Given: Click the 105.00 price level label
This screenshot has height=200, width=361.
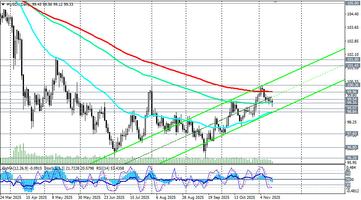Looking at the screenshot, I should tap(352, 3).
